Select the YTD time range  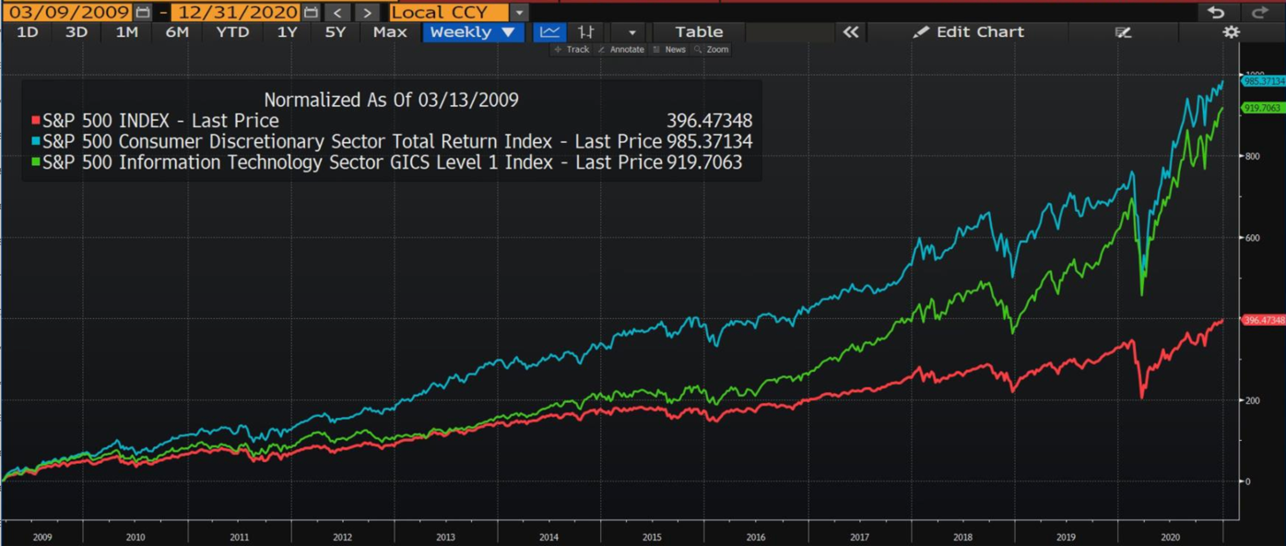coord(232,32)
